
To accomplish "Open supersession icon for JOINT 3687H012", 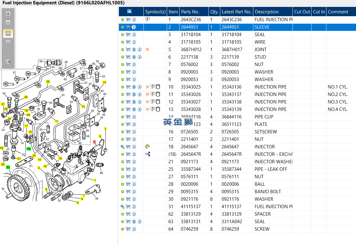I will [134, 50].
